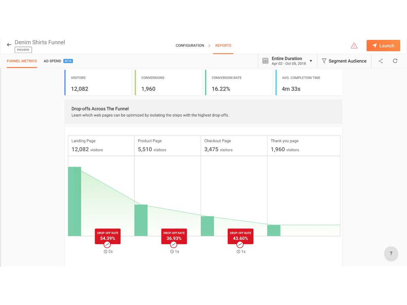Viewport: 407px width, 305px height.
Task: Click the trend icon under 43.60%
Action: point(240,245)
